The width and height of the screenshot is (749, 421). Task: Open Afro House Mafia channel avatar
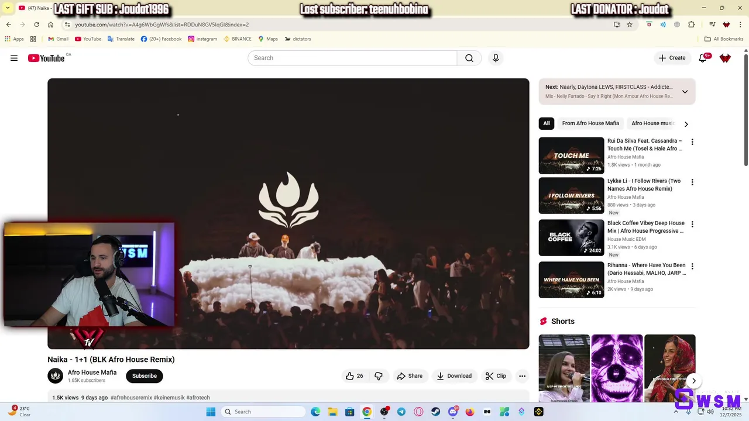tap(56, 376)
